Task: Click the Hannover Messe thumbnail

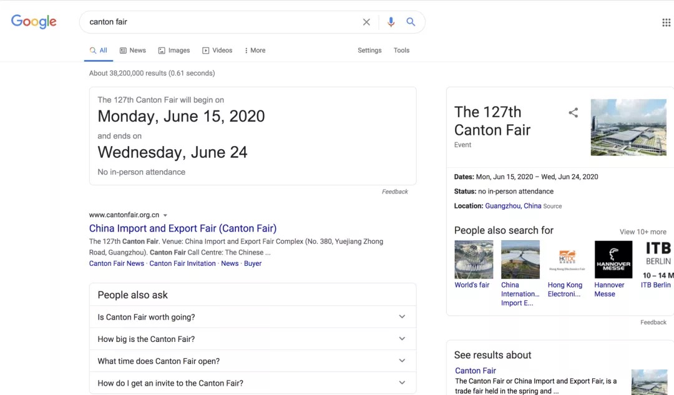Action: click(613, 258)
